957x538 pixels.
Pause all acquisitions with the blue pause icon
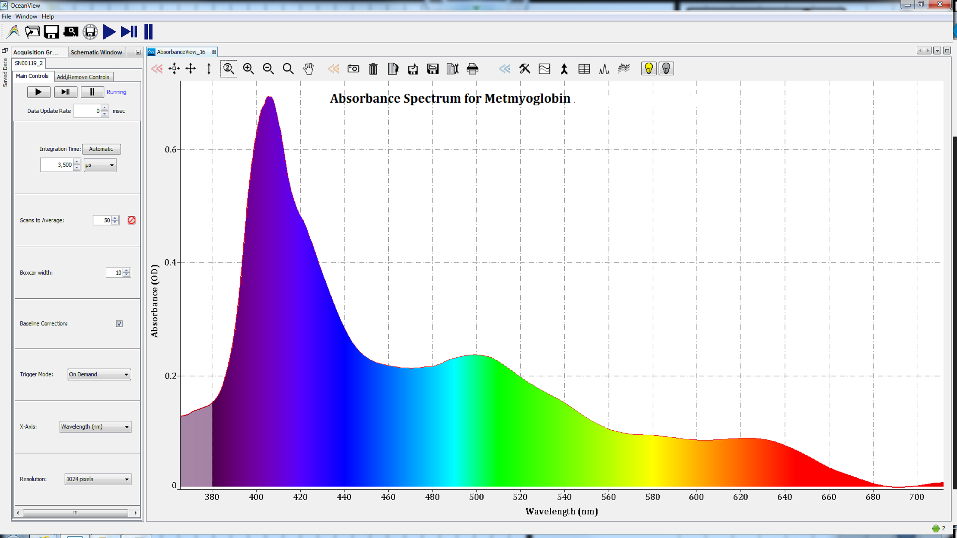pos(148,32)
